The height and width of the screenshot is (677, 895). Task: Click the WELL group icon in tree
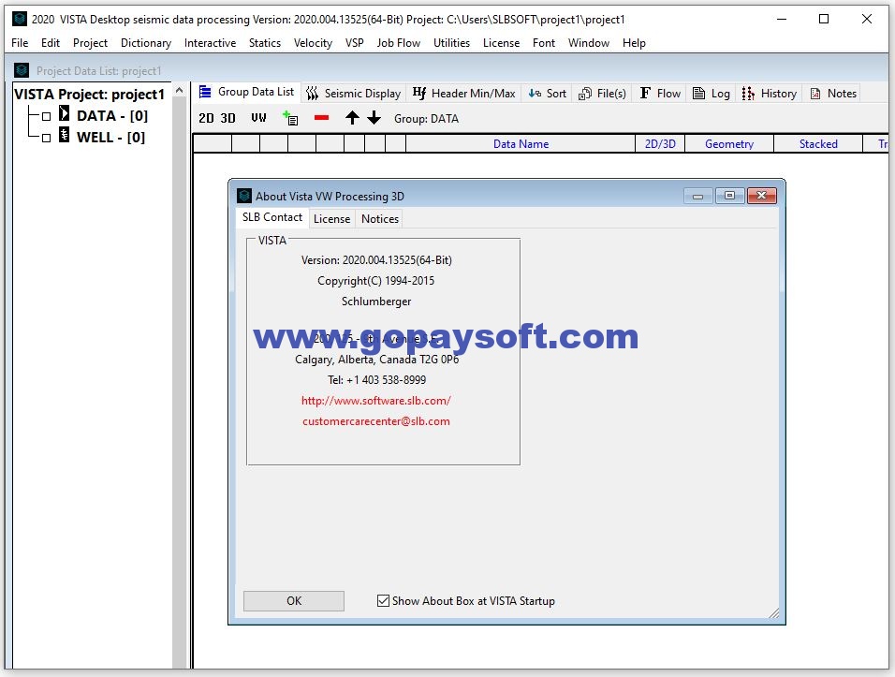pyautogui.click(x=65, y=135)
